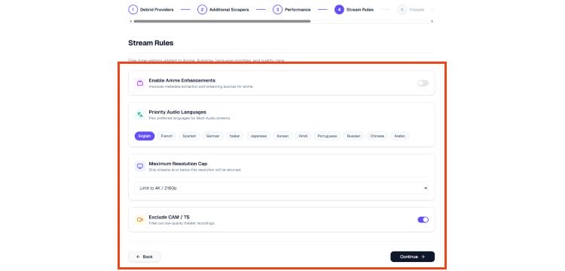This screenshot has width=565, height=271.
Task: Deselect the English language chip
Action: pyautogui.click(x=145, y=136)
